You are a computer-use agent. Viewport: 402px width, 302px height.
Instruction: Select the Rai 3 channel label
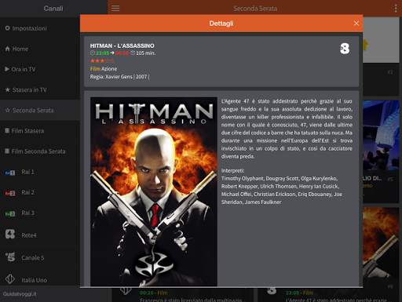click(x=27, y=213)
